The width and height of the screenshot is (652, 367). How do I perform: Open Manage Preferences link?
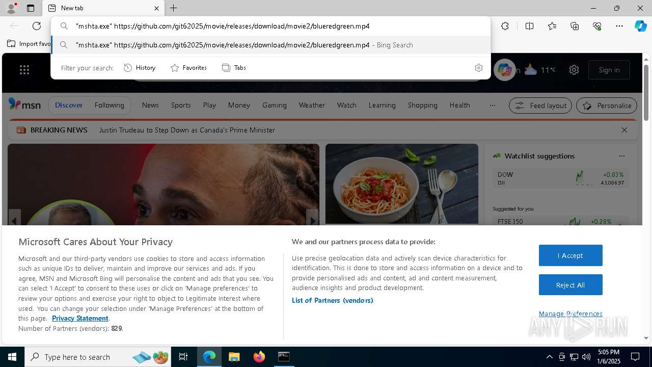(x=570, y=313)
